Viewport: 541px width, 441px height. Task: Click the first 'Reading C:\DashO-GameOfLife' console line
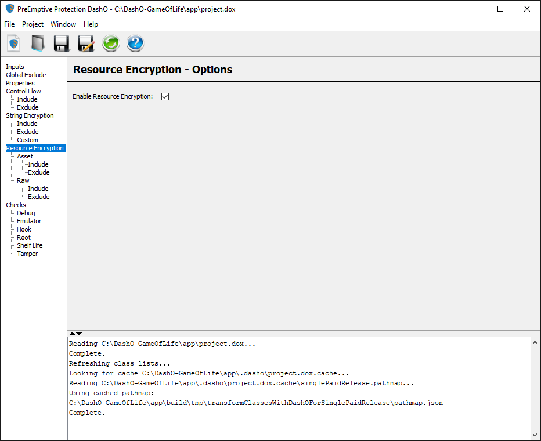coord(162,344)
